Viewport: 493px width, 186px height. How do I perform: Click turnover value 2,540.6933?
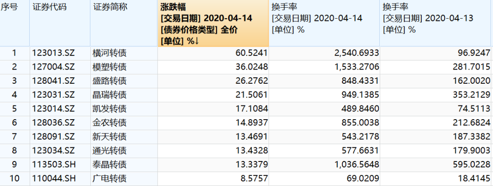tap(358, 53)
